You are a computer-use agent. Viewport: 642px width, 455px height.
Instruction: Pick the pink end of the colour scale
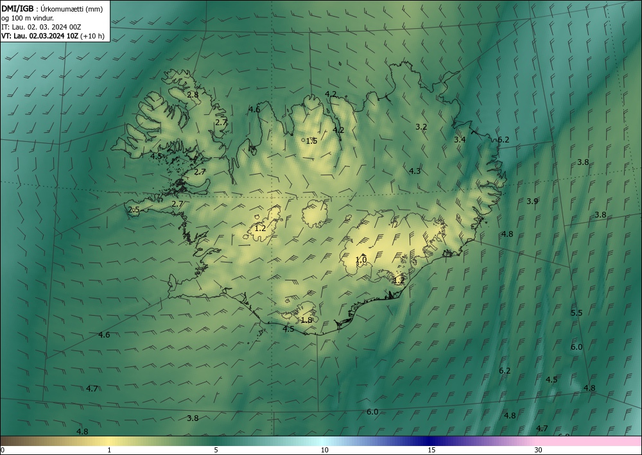tap(589, 441)
